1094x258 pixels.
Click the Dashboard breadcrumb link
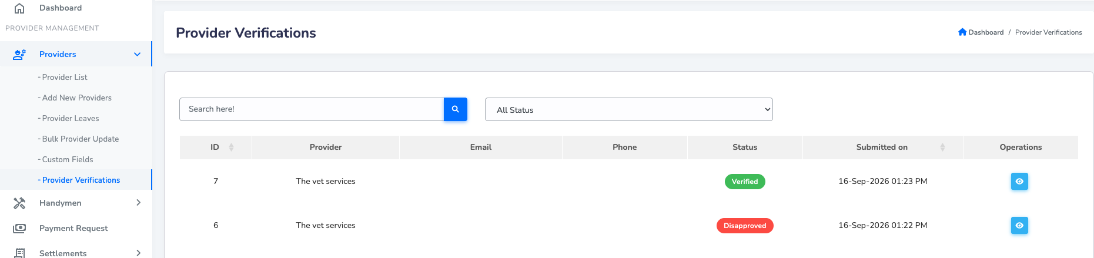coord(986,32)
